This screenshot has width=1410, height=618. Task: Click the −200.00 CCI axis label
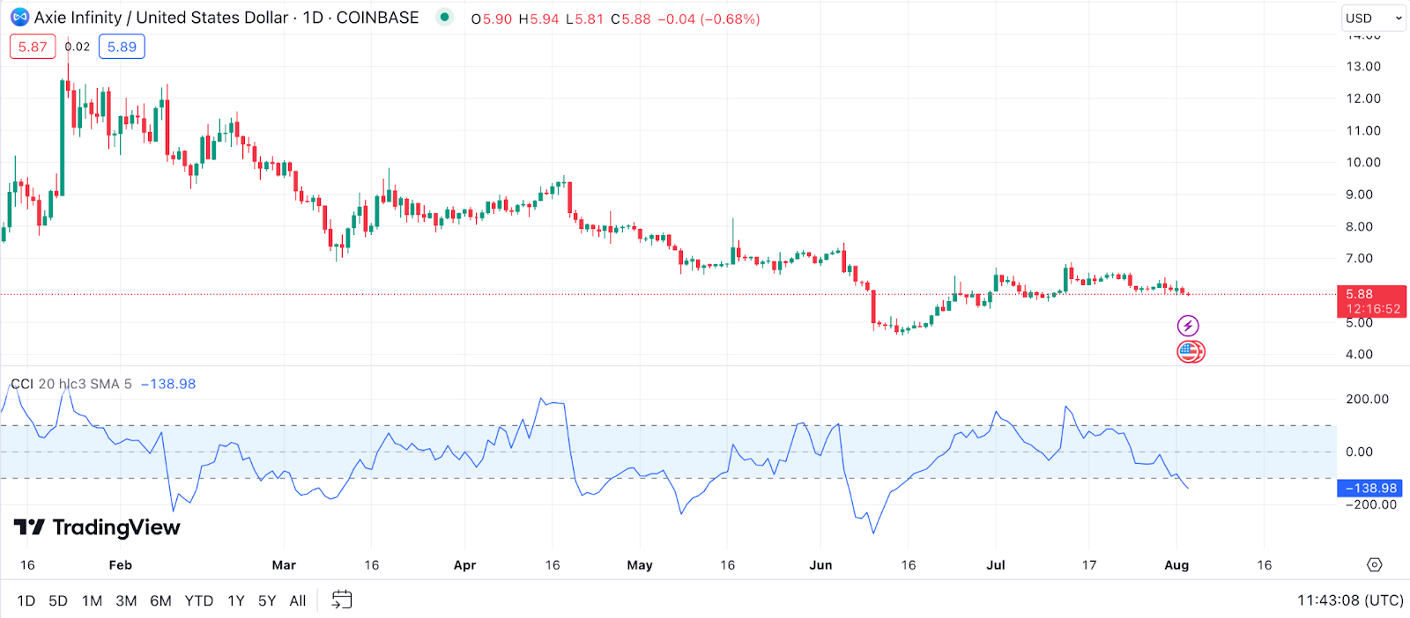coord(1370,504)
